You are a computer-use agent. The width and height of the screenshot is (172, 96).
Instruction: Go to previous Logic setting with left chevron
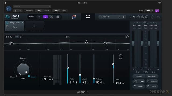(15, 11)
